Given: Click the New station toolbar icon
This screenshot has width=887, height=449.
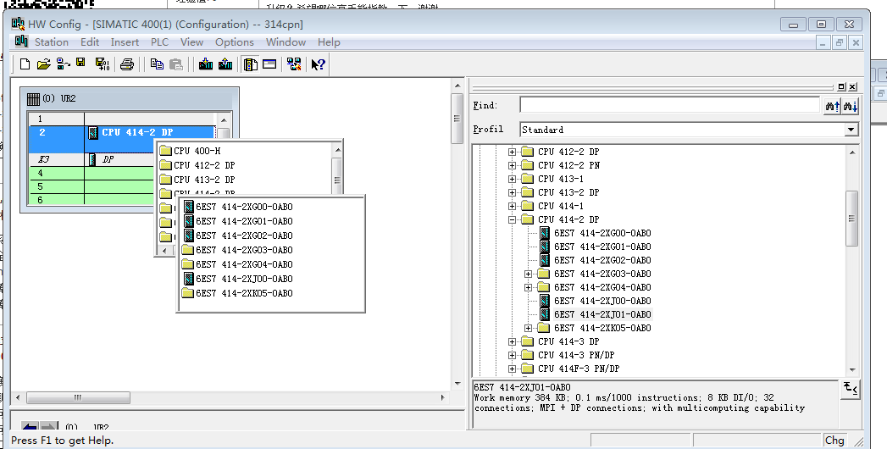Looking at the screenshot, I should click(x=25, y=64).
